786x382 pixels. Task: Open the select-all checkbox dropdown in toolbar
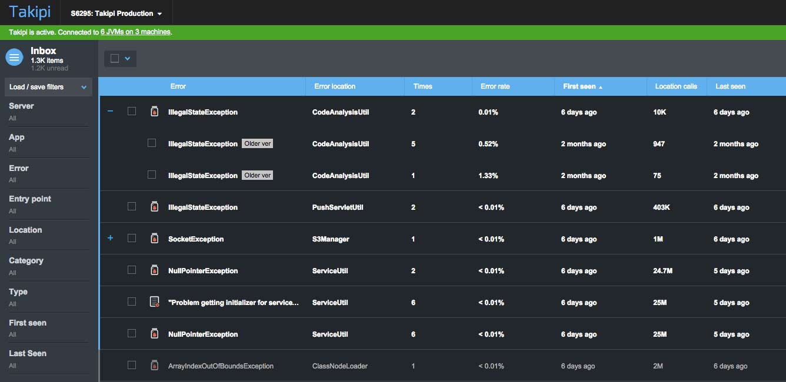point(127,58)
